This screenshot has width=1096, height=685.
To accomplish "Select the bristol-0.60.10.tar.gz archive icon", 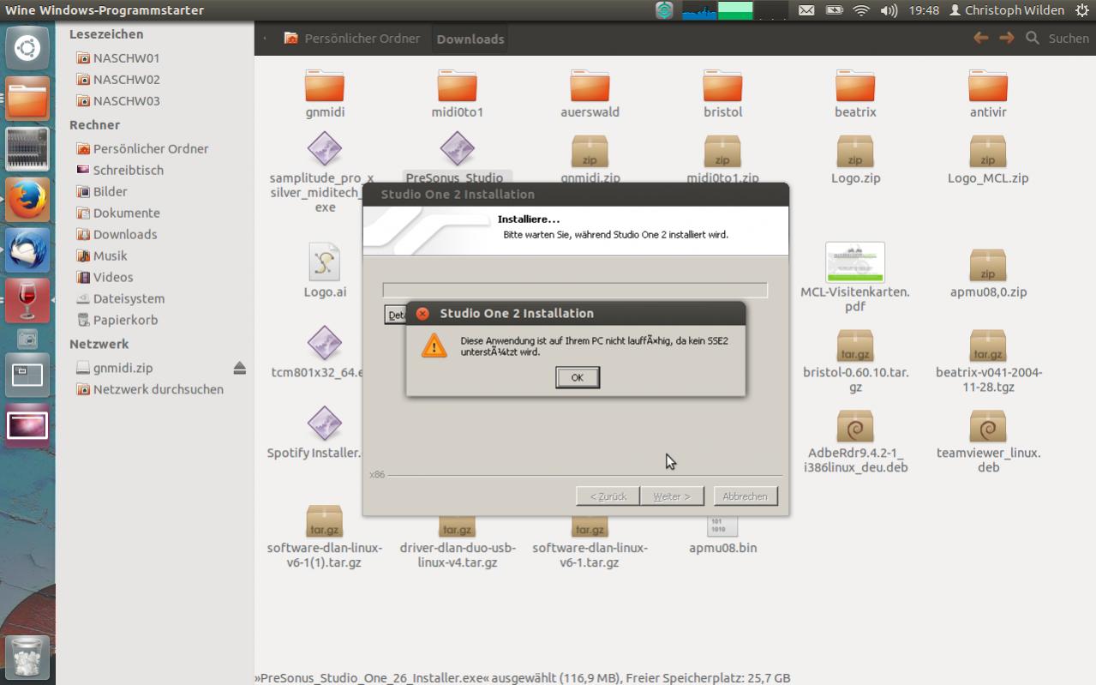I will click(x=855, y=345).
